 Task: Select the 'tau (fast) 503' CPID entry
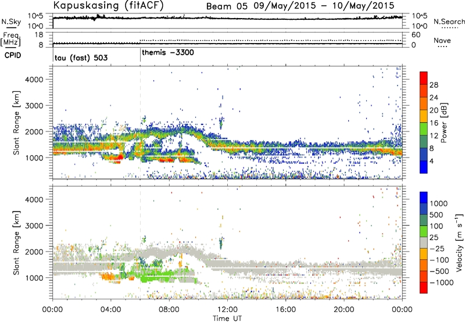point(81,58)
